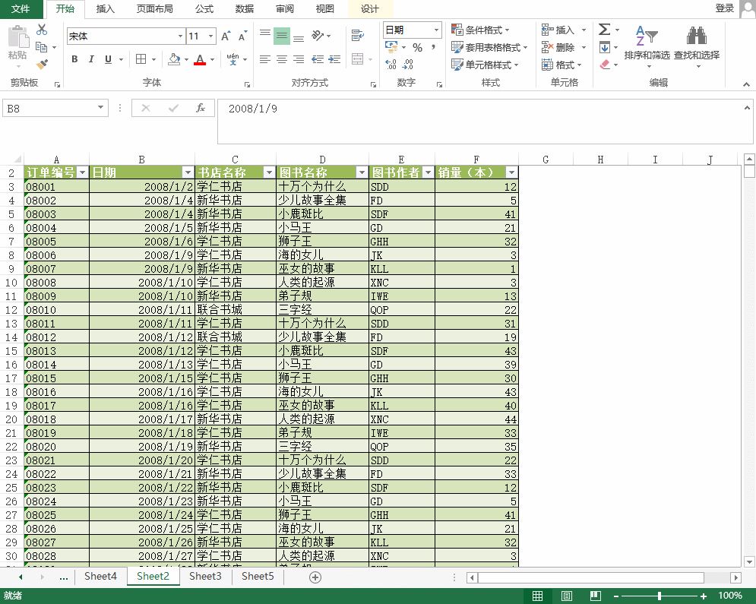Click the fill color paint bucket
This screenshot has width=756, height=604.
click(x=174, y=59)
